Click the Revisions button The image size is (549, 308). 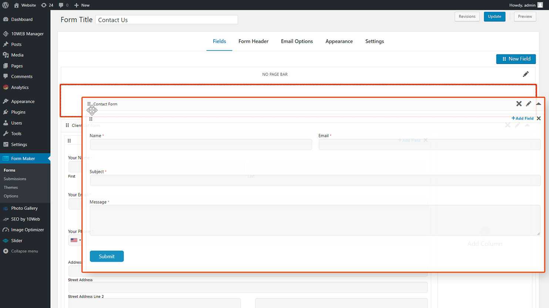(467, 17)
